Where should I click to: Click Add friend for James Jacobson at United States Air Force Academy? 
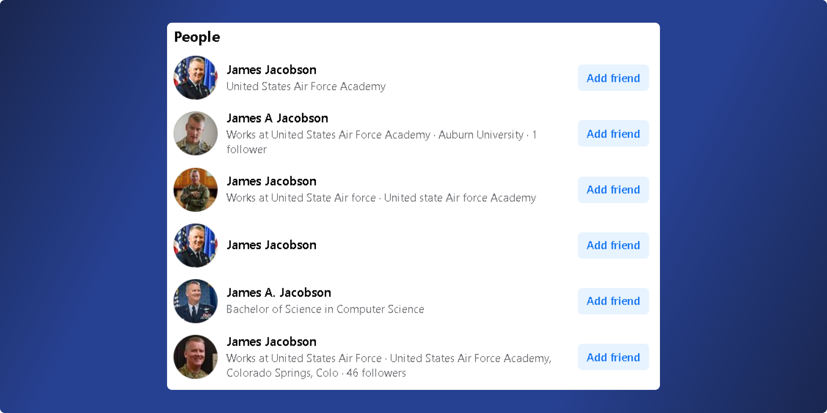613,78
